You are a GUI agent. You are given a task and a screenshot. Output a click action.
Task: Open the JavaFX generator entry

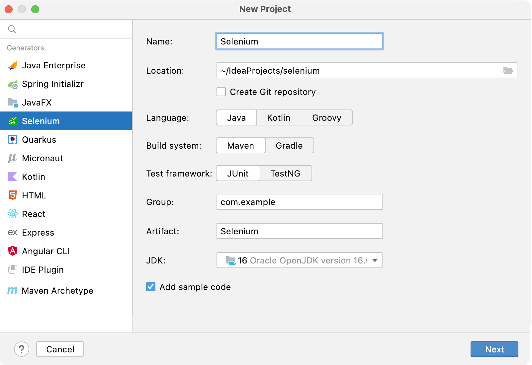point(66,103)
